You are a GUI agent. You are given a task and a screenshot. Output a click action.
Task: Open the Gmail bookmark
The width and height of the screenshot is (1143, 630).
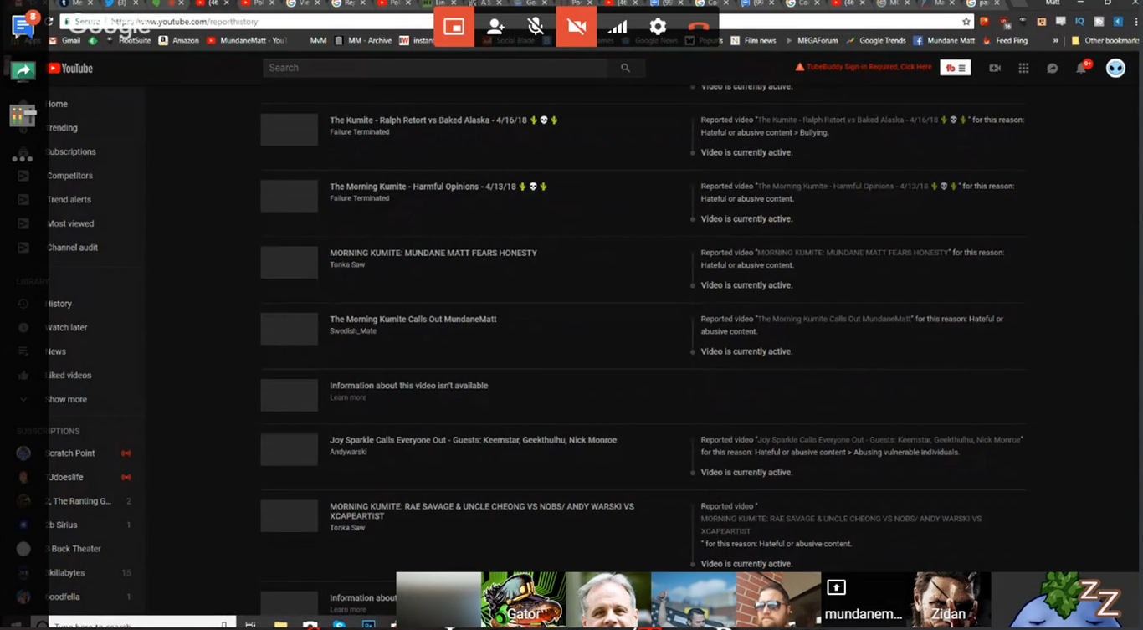pos(65,40)
